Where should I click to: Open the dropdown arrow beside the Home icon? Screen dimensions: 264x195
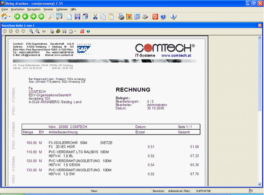[10, 17]
